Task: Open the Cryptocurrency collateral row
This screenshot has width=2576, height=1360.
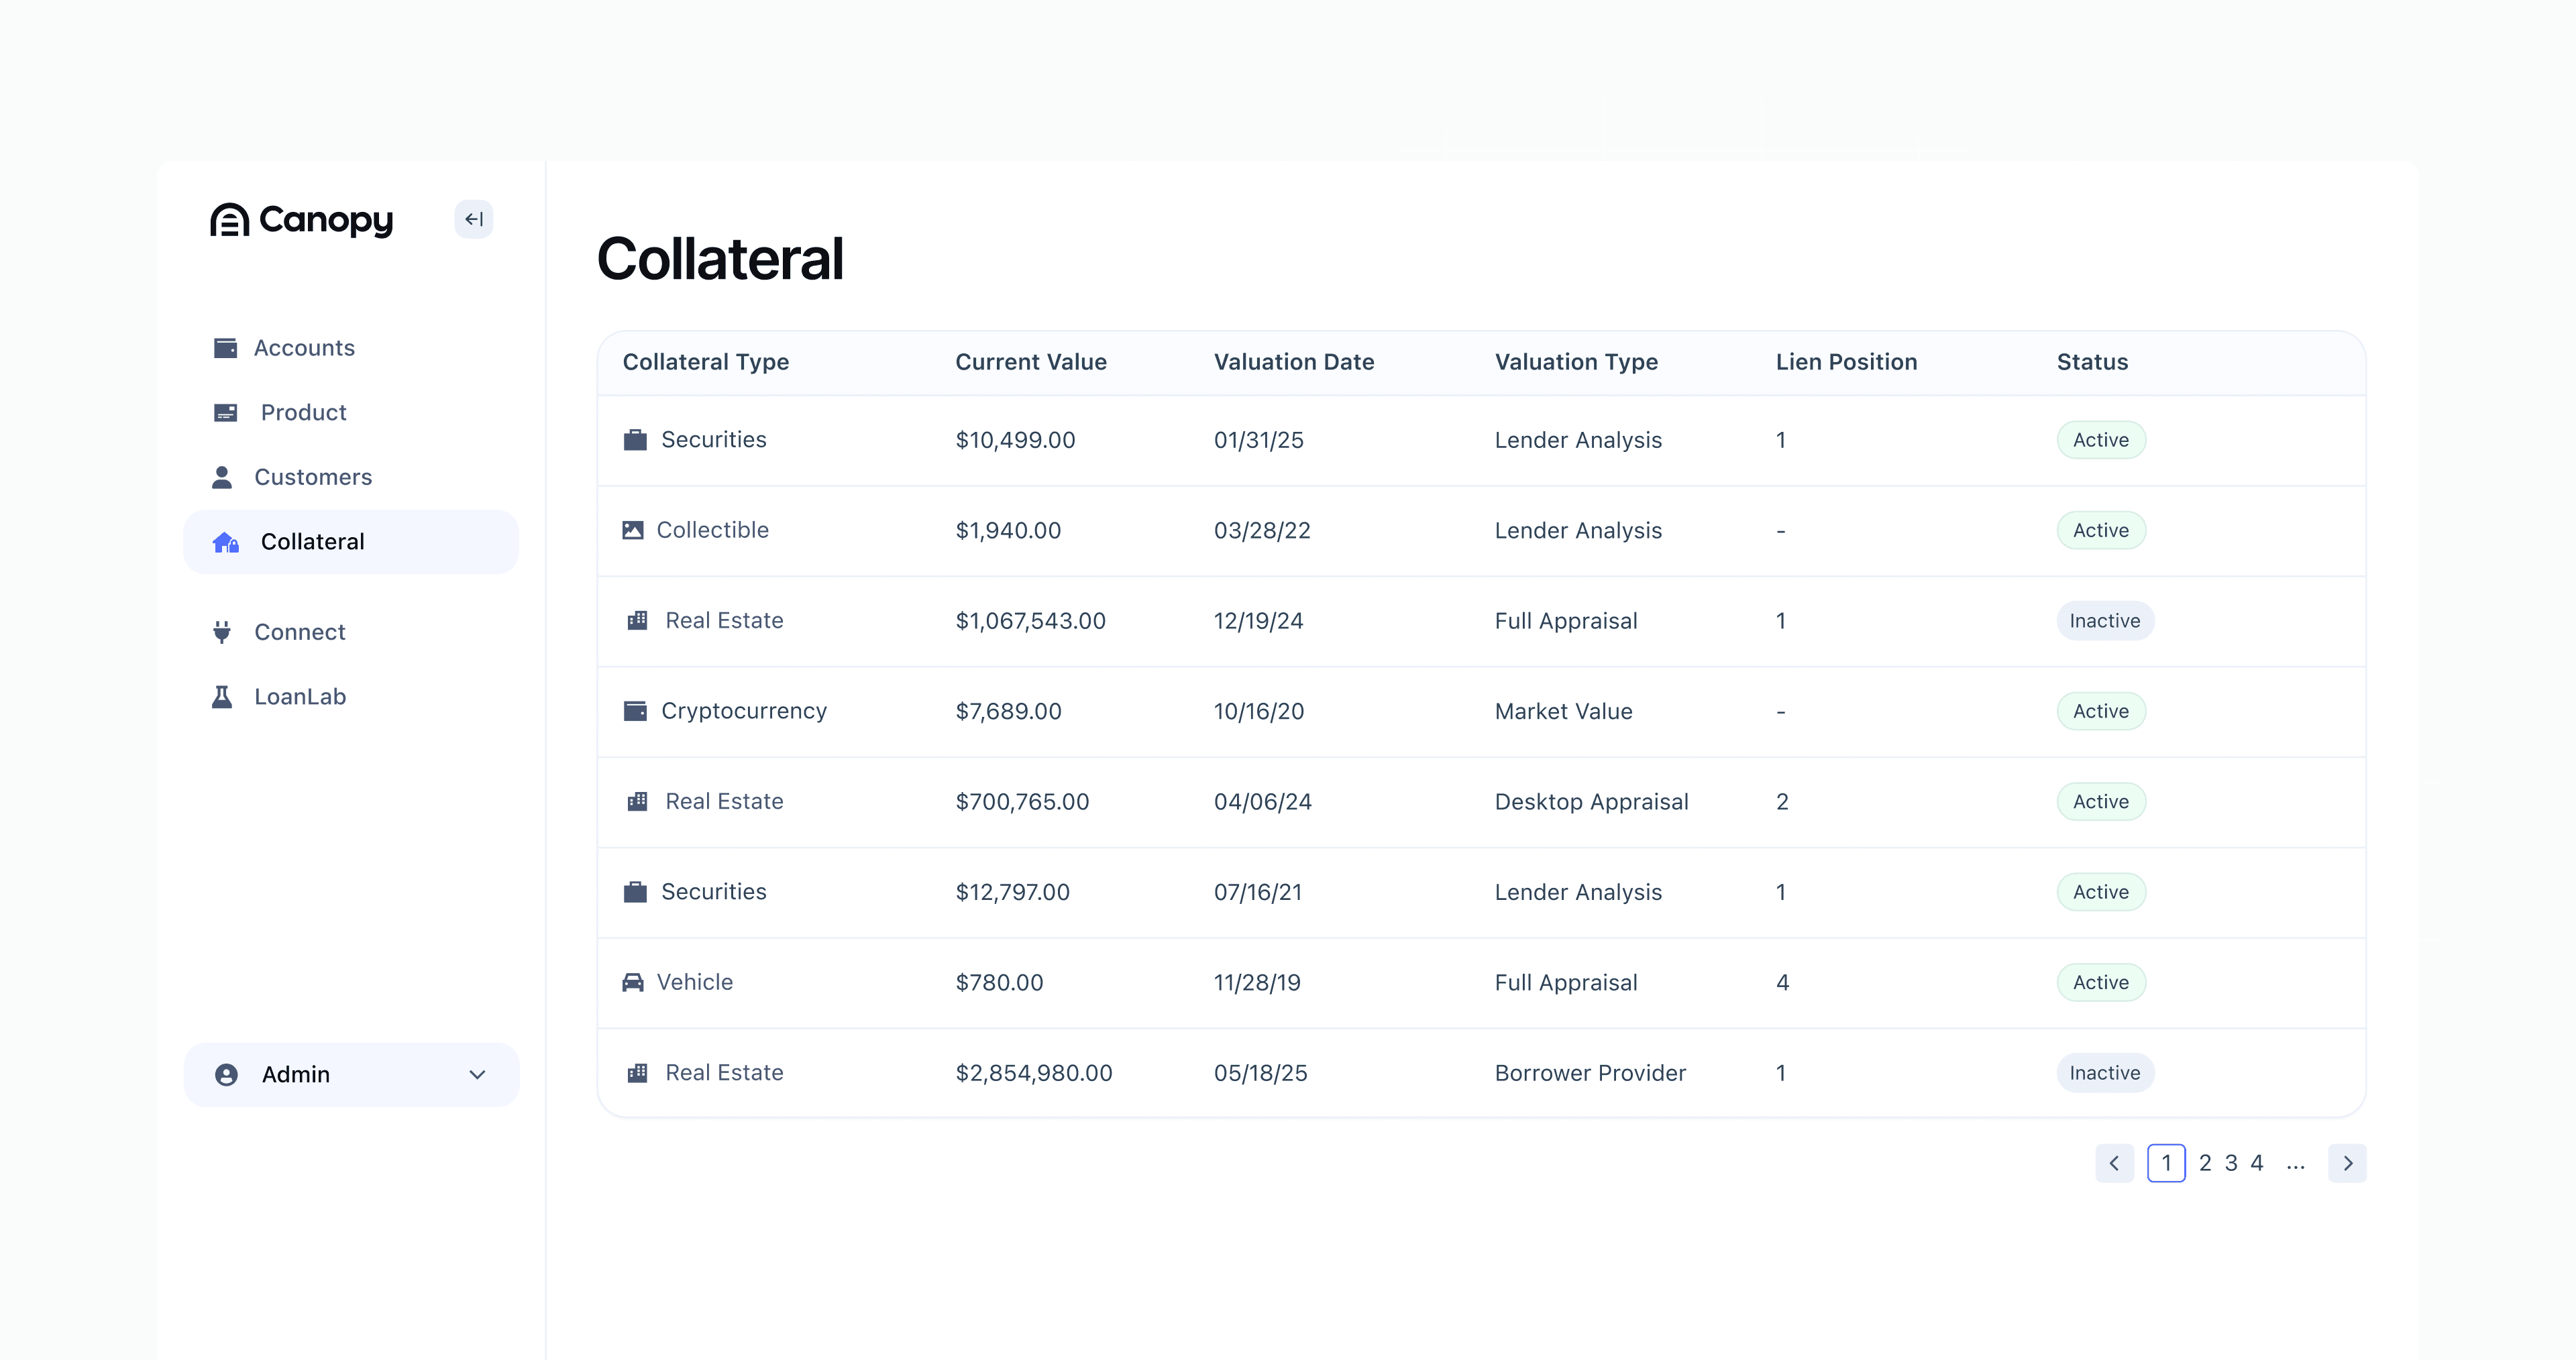Action: click(x=743, y=711)
